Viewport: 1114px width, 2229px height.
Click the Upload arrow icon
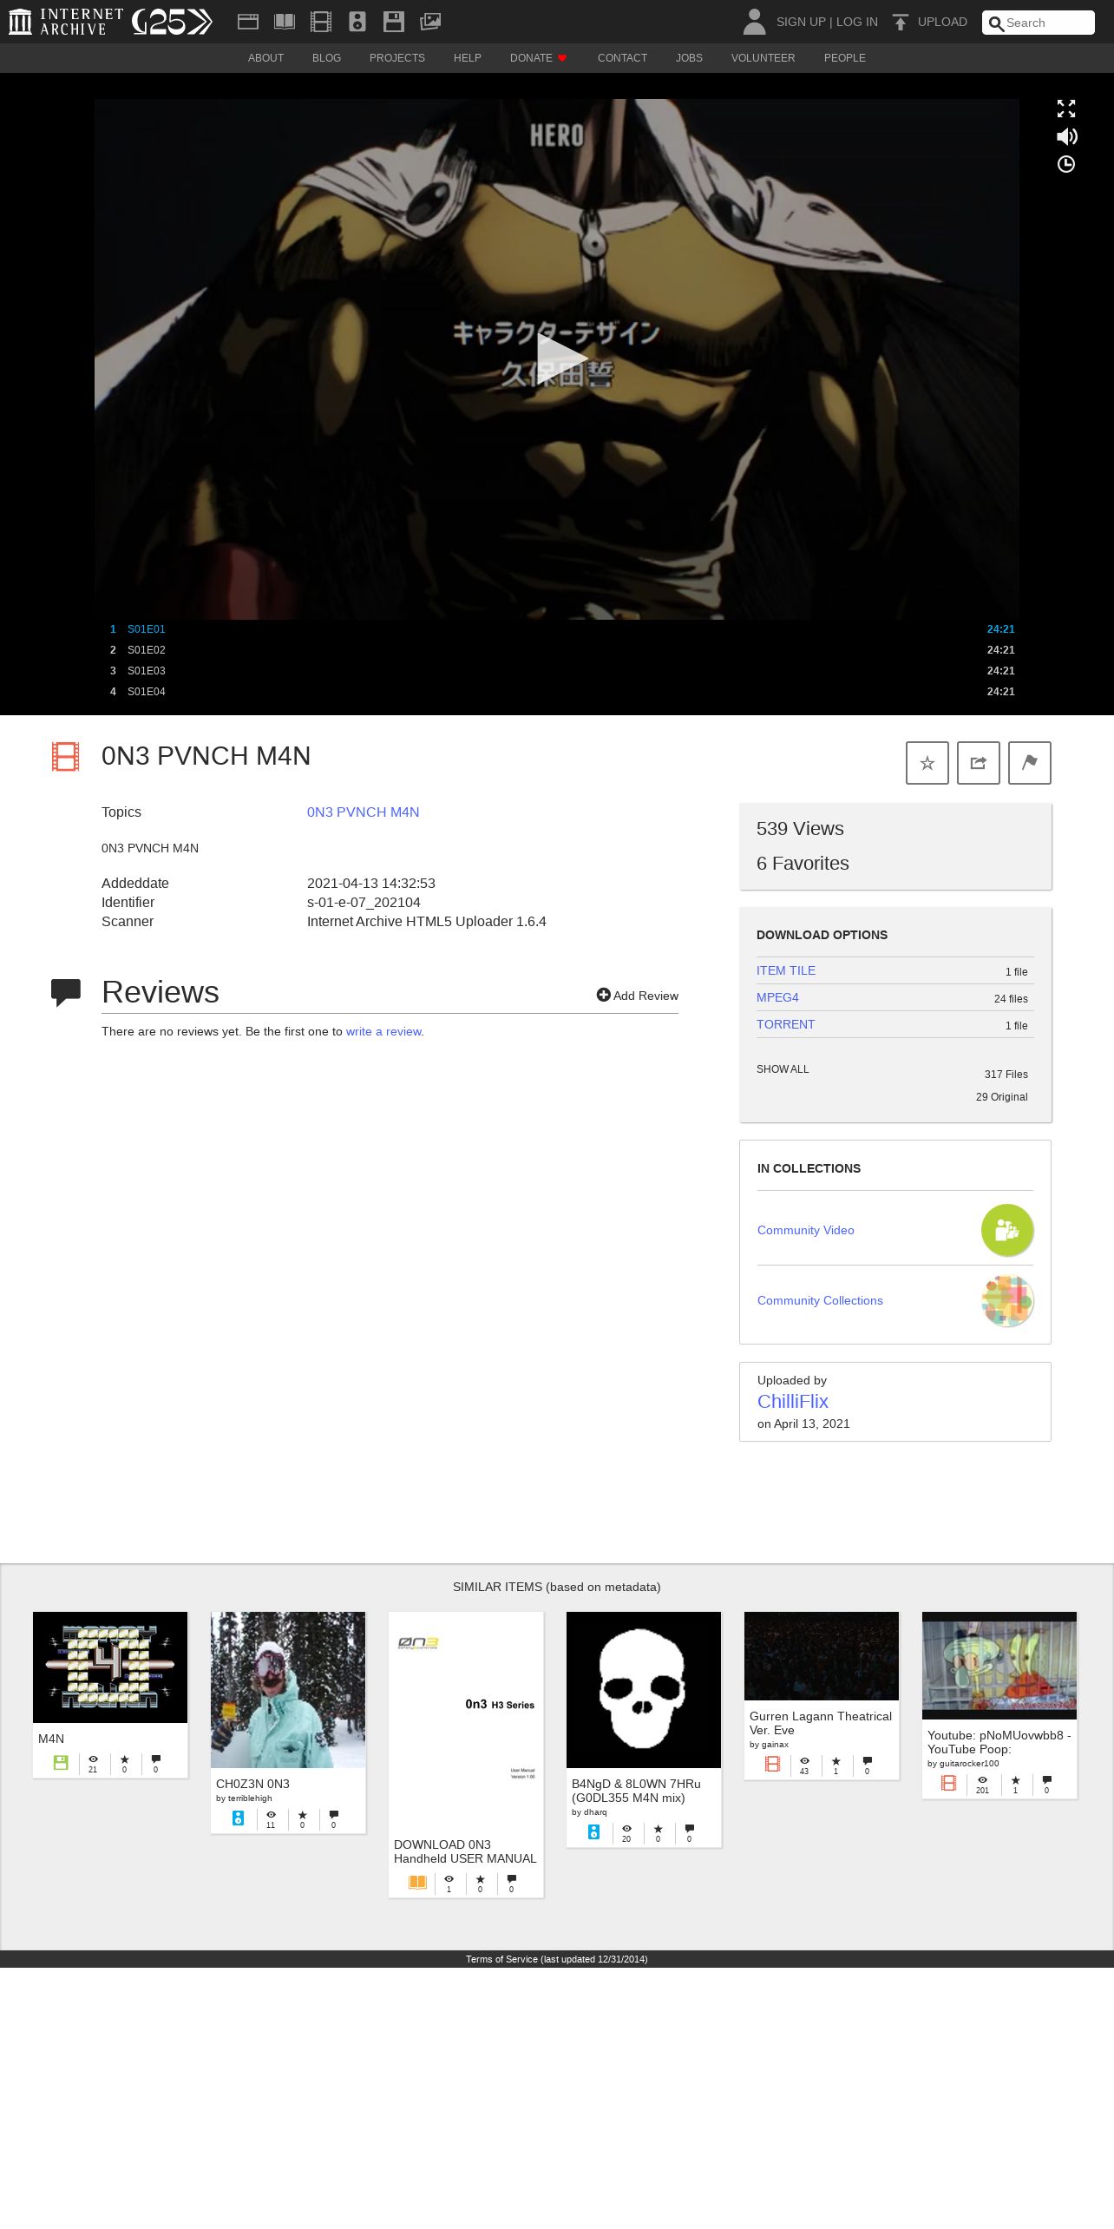[x=901, y=22]
